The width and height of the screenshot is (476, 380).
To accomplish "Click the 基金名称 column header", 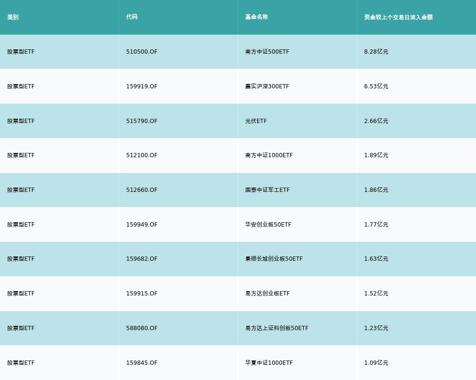I will click(x=257, y=17).
